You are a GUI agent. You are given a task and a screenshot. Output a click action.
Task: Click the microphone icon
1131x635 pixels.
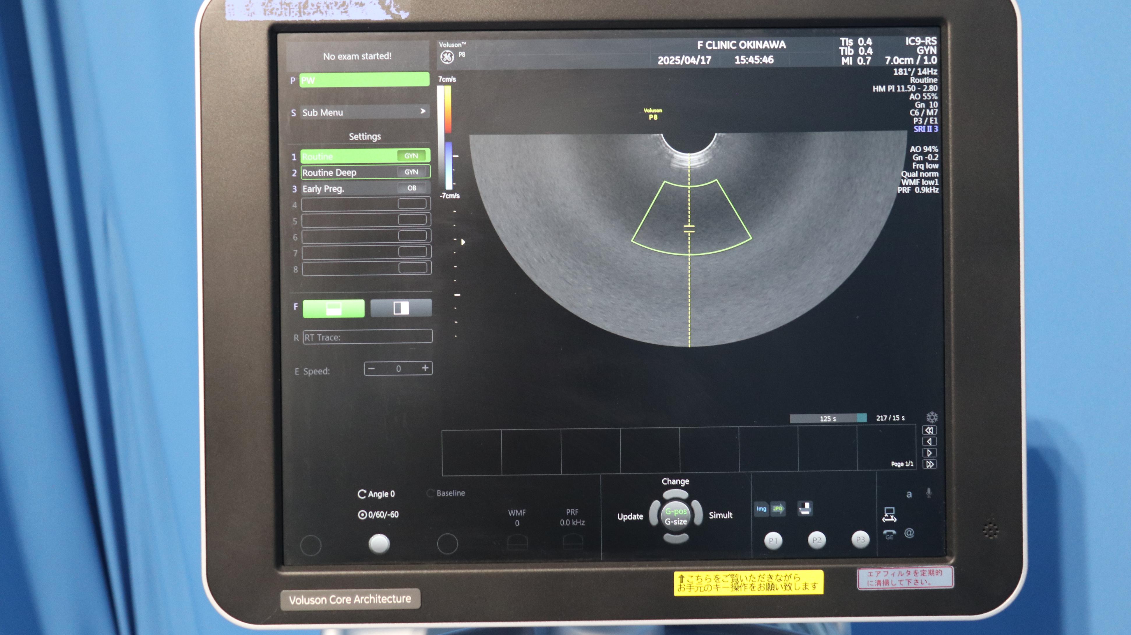(x=929, y=493)
